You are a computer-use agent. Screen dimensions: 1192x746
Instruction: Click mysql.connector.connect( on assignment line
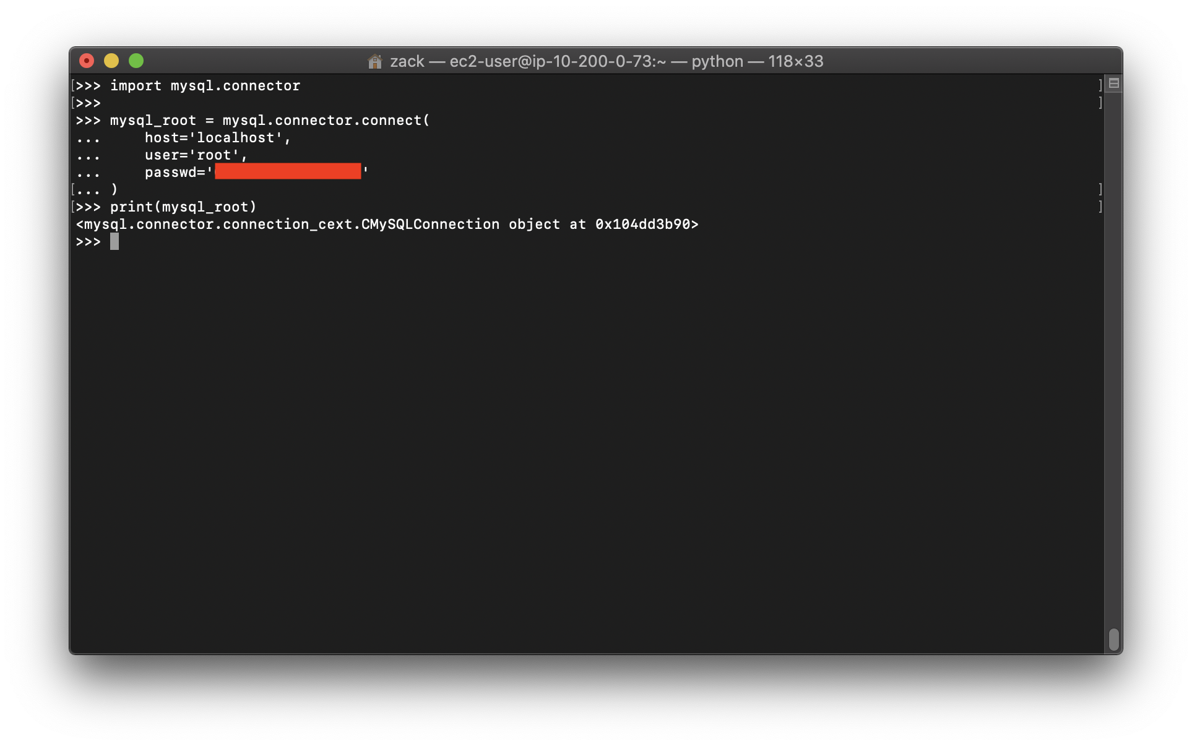coord(326,121)
